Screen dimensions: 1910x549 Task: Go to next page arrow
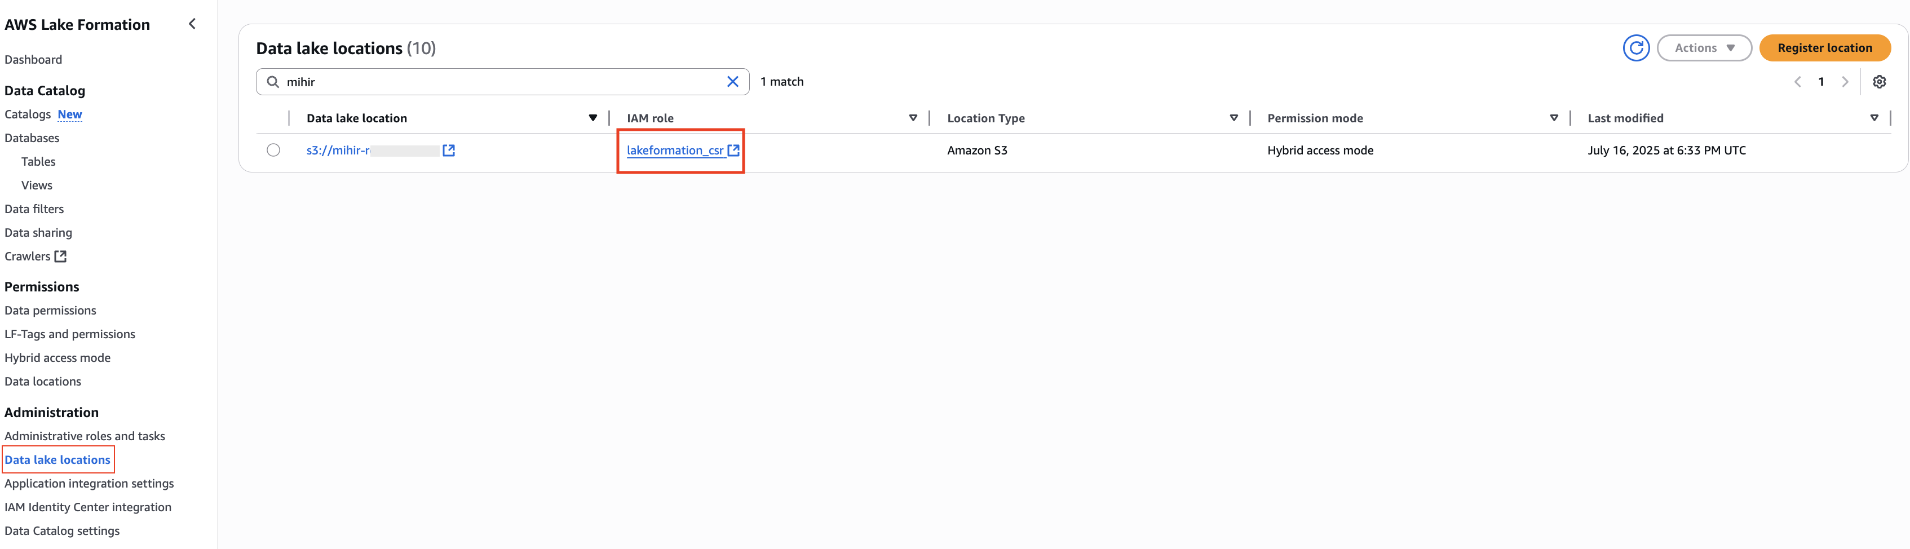[1845, 82]
